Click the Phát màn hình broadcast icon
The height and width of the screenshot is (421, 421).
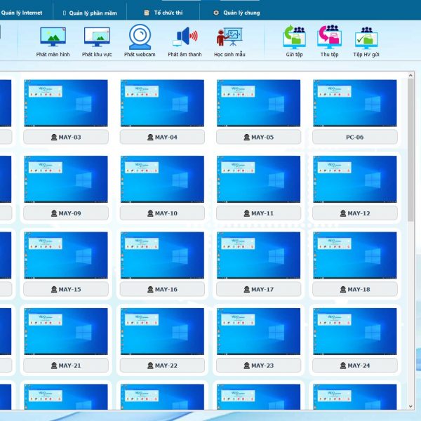click(x=53, y=37)
